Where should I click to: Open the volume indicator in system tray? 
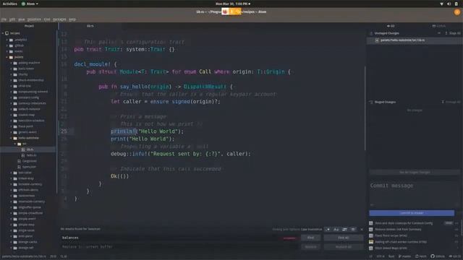(x=449, y=4)
